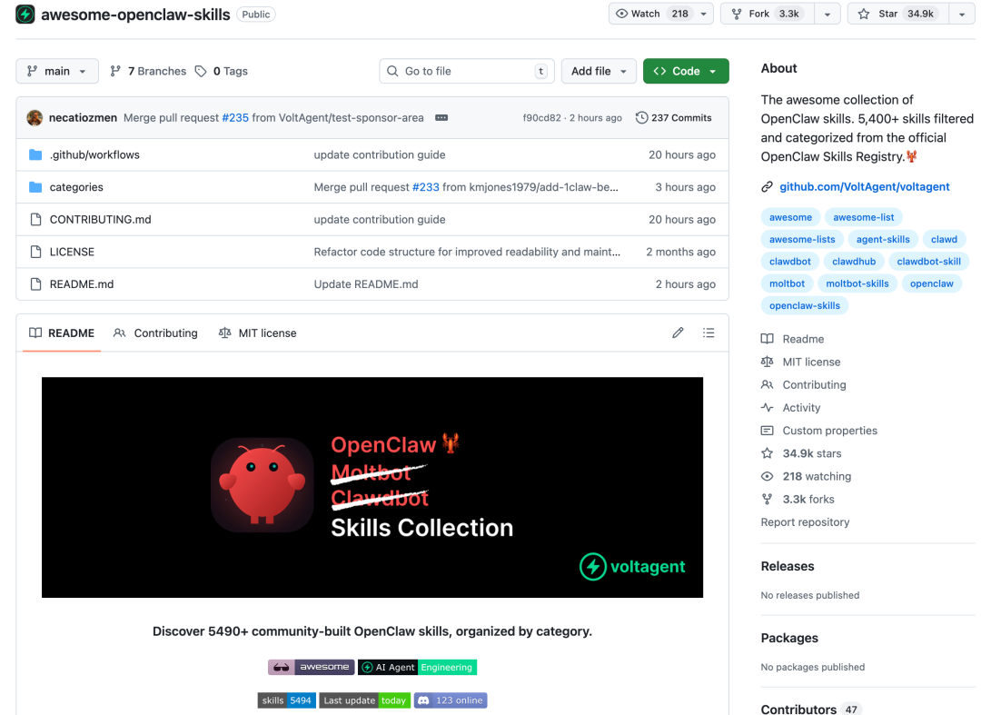Click the .github/workflows folder icon
The width and height of the screenshot is (981, 715).
point(35,154)
